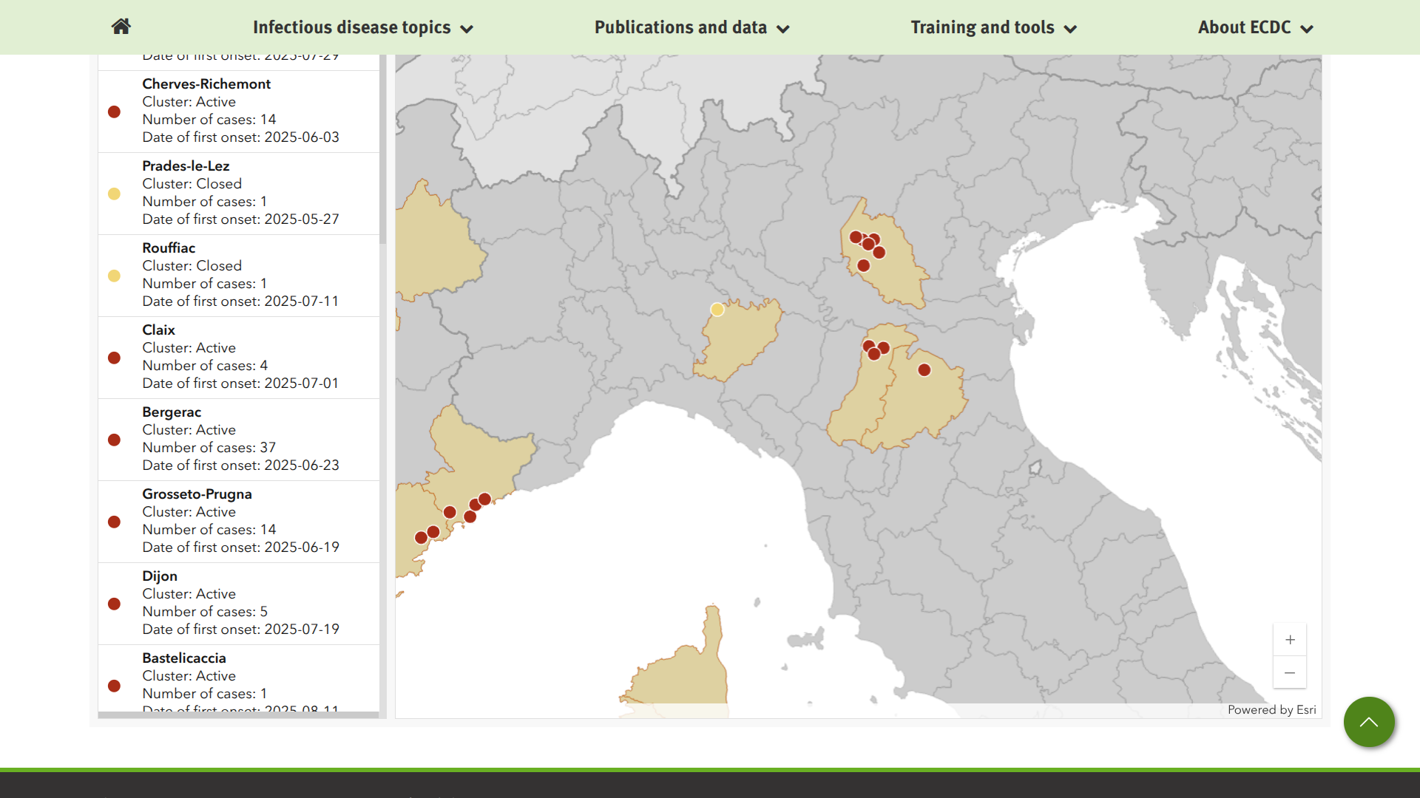Image resolution: width=1420 pixels, height=798 pixels.
Task: Expand Publications and data dropdown arrow
Action: [x=783, y=30]
